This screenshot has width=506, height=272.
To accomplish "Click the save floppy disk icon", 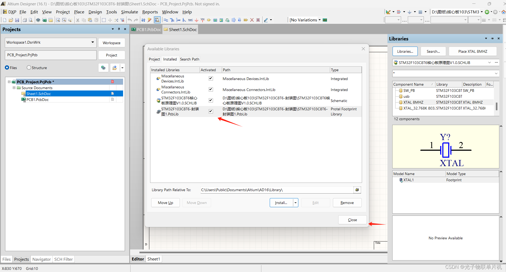I will [x=17, y=20].
